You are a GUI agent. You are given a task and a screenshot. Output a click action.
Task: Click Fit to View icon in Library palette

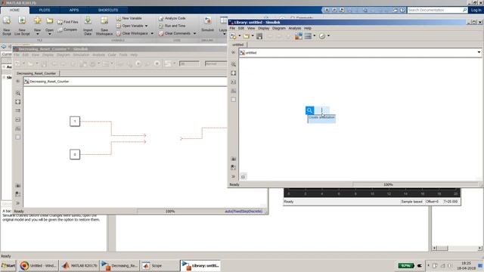[x=234, y=73]
